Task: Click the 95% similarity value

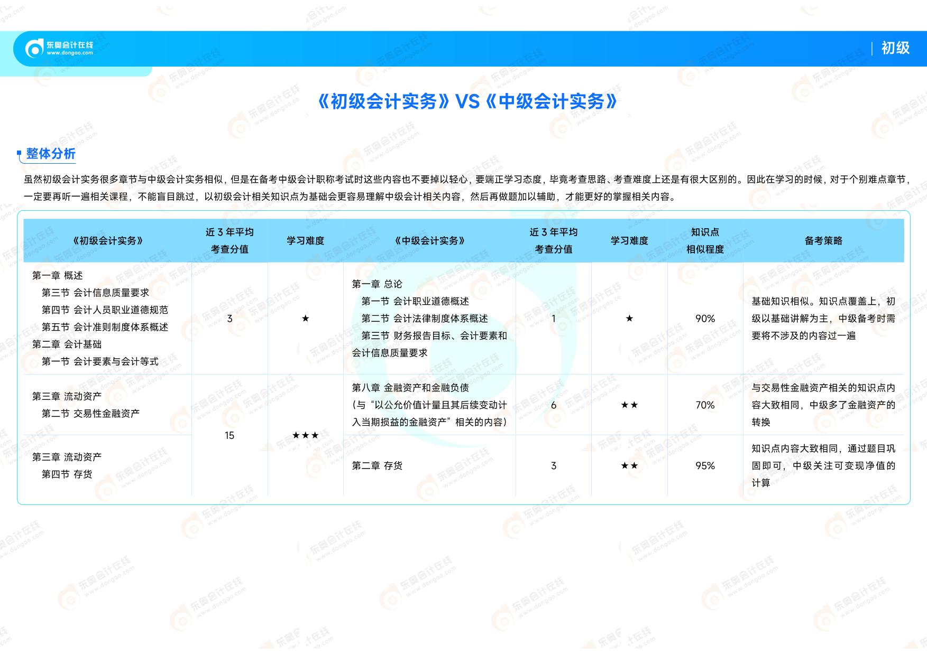Action: (705, 466)
